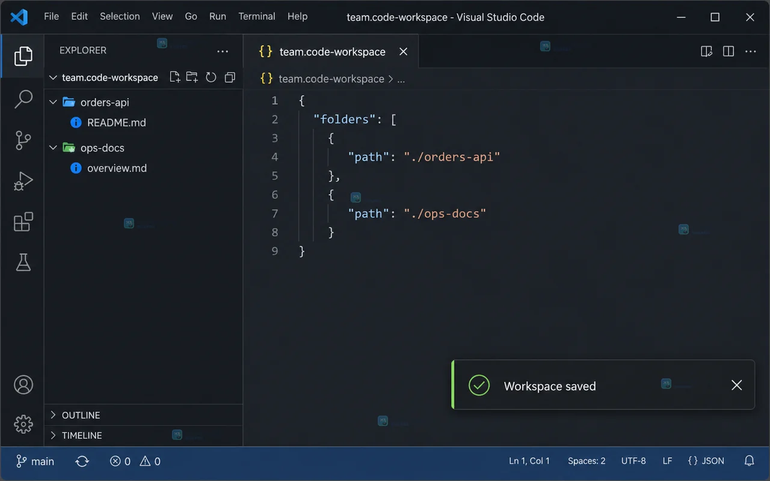The image size is (770, 481).
Task: Open the File menu
Action: [52, 16]
